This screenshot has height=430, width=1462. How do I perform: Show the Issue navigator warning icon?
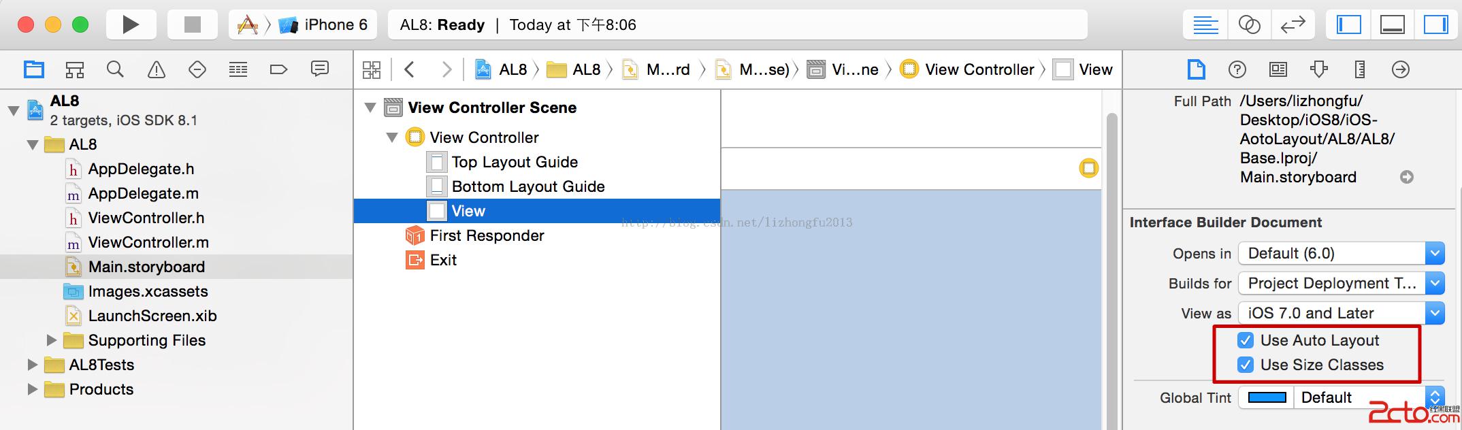pyautogui.click(x=157, y=69)
